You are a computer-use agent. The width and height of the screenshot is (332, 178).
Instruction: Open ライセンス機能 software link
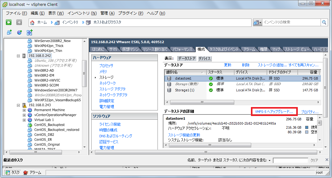110,124
